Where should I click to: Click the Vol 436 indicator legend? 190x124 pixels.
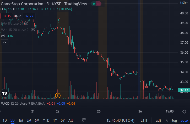click(x=7, y=36)
